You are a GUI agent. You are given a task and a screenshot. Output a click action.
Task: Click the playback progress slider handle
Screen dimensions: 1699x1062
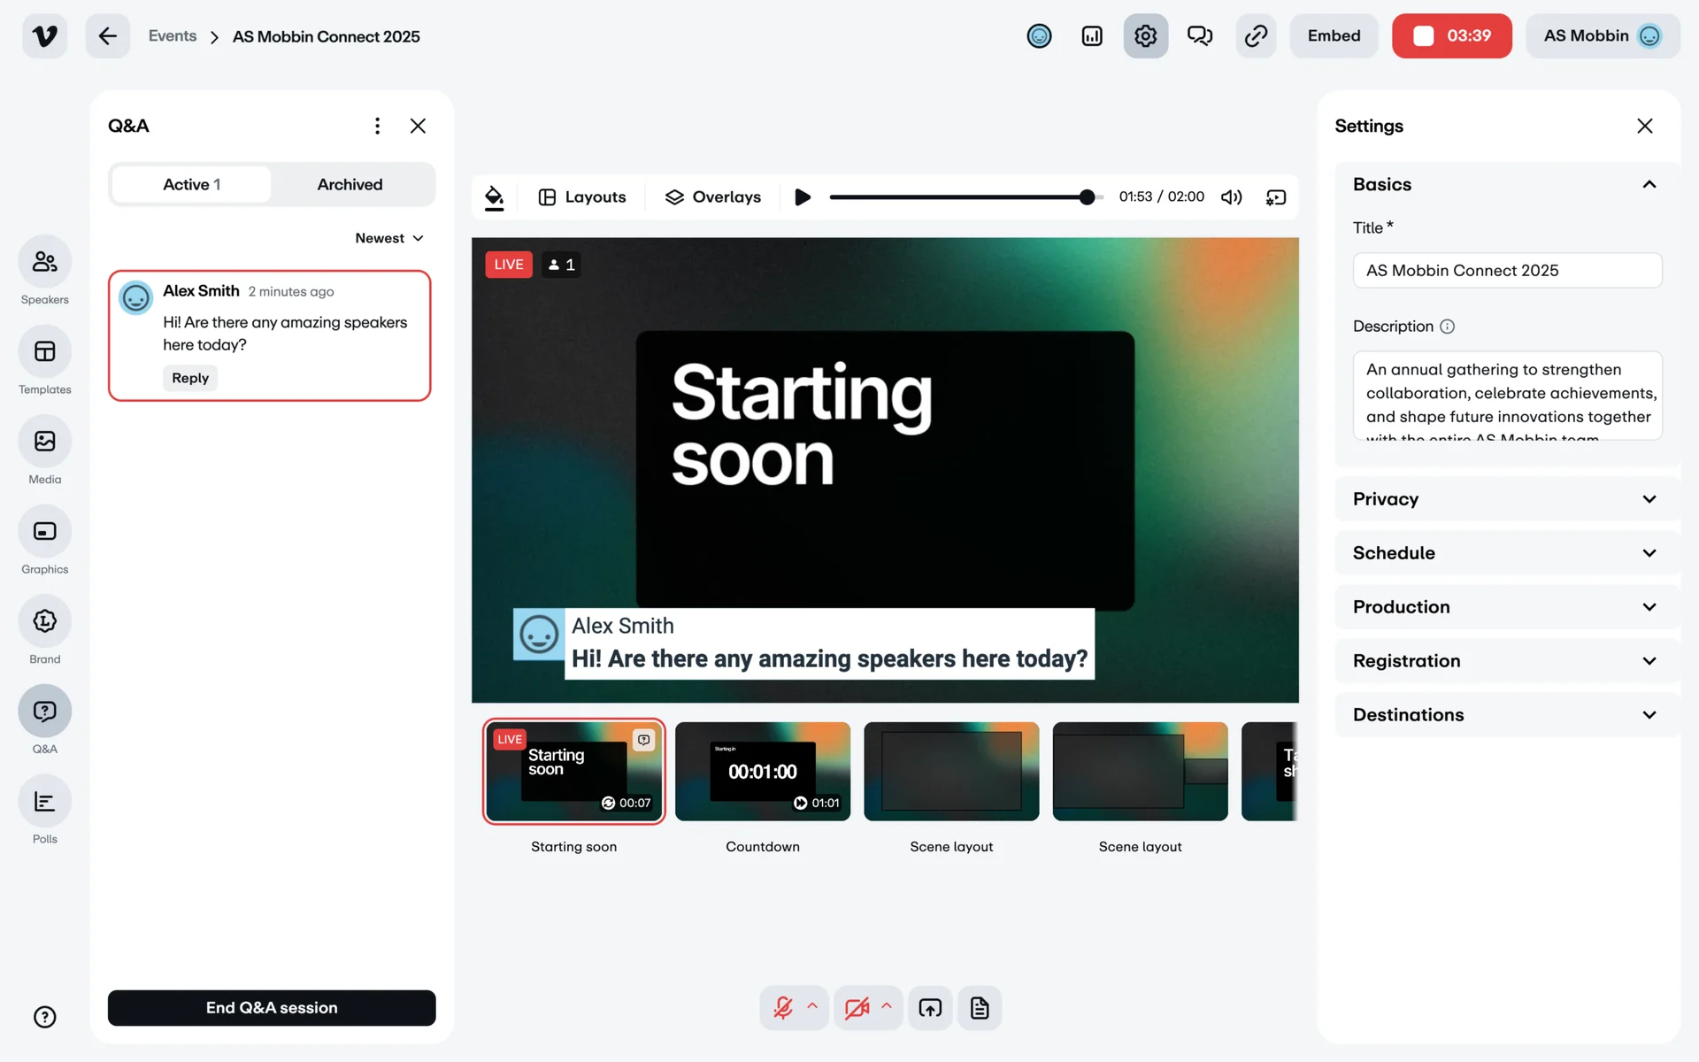(x=1087, y=197)
